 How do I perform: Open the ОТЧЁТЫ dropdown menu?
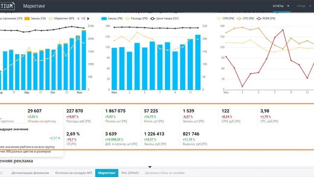pyautogui.click(x=281, y=6)
